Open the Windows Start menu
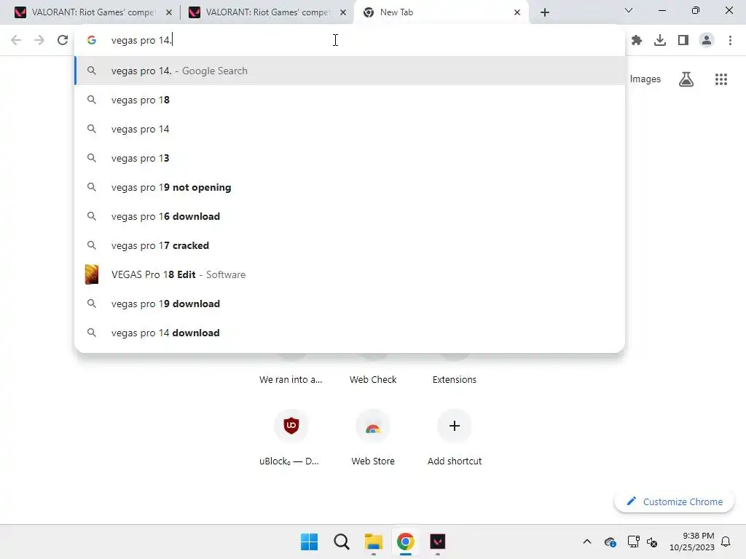This screenshot has width=746, height=559. pyautogui.click(x=309, y=542)
